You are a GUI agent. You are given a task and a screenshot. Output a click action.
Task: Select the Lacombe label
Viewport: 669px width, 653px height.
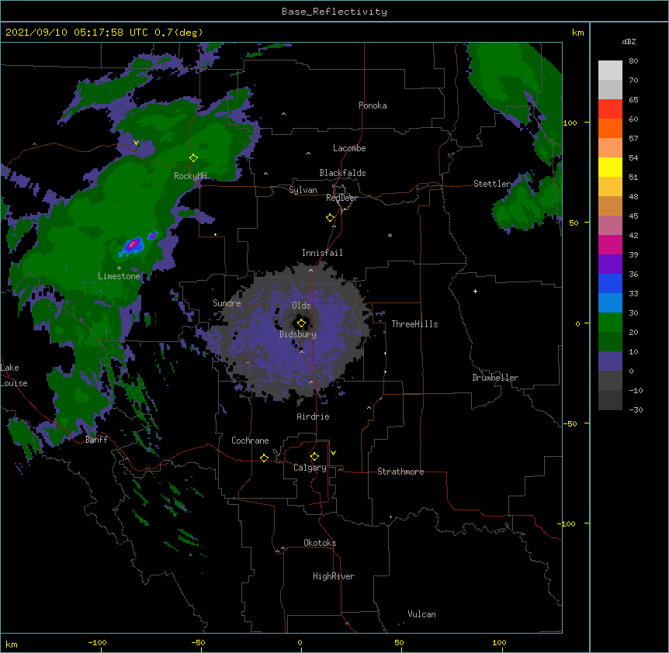pos(349,148)
